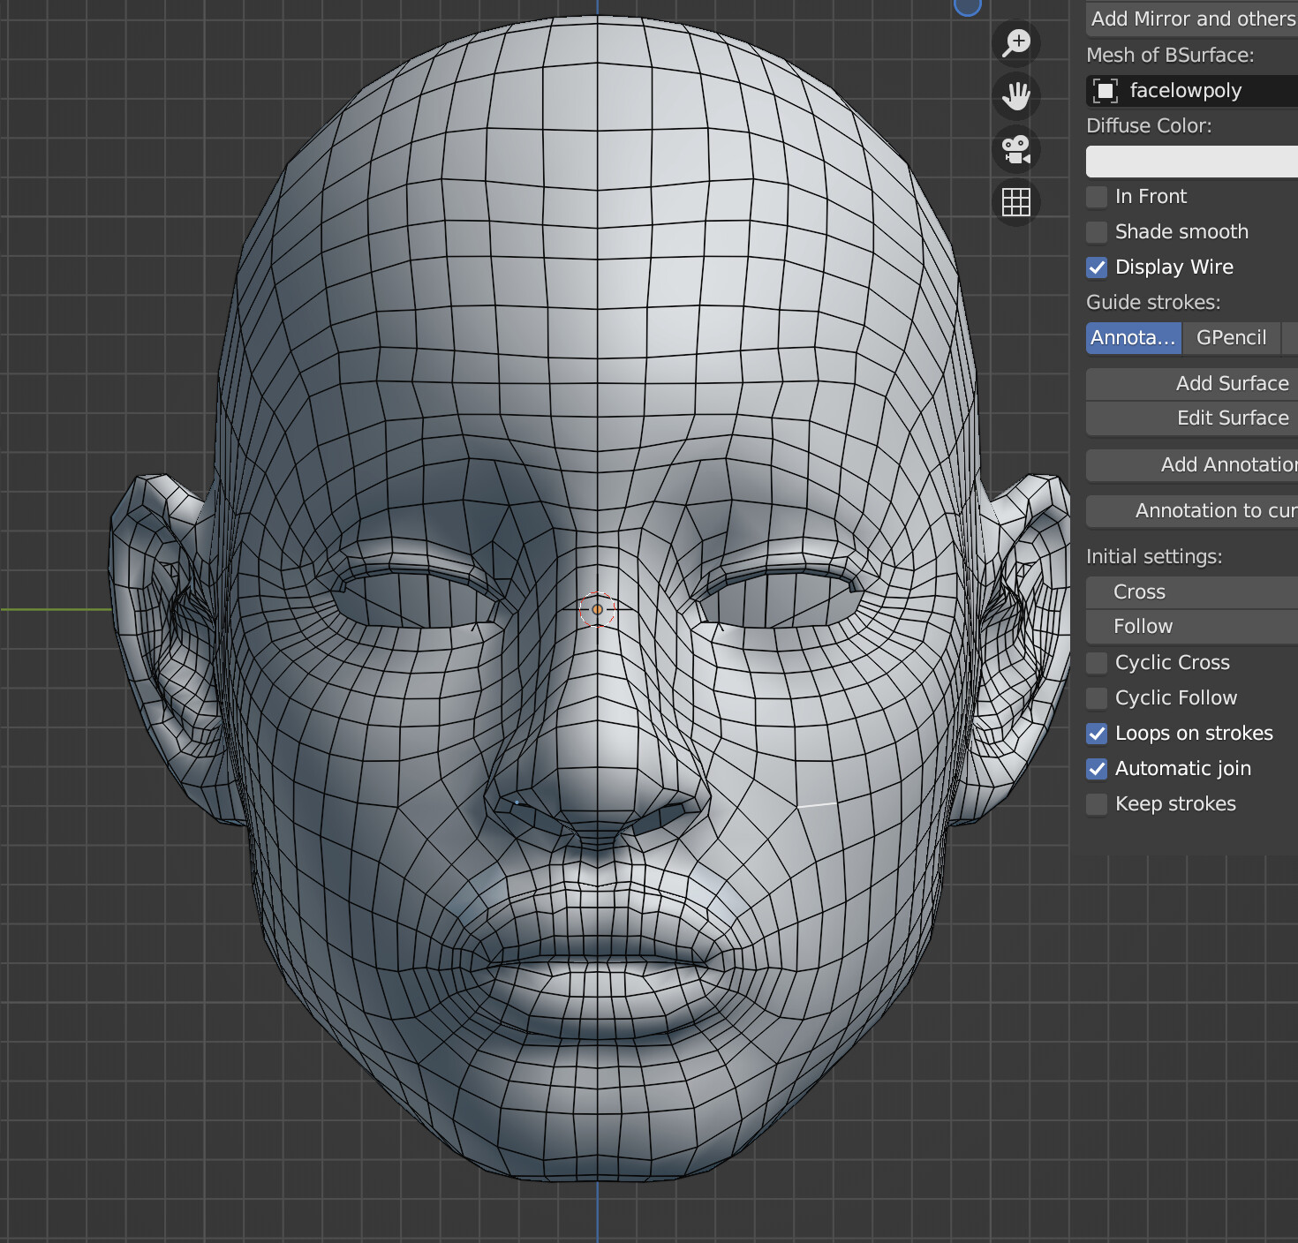Click the Add Annotation button
1298x1243 pixels.
coord(1192,465)
